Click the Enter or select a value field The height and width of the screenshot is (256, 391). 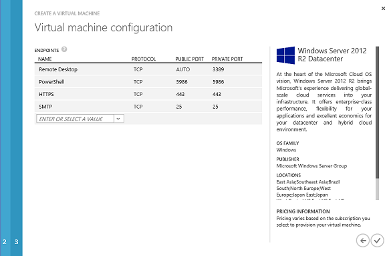(x=75, y=119)
